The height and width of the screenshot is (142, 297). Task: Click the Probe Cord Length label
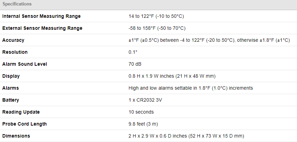coord(24,124)
